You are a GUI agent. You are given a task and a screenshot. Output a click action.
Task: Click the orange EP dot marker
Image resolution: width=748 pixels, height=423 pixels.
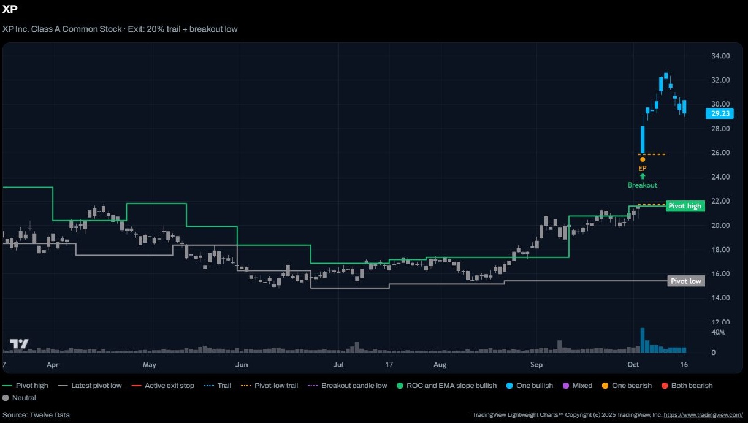click(643, 159)
